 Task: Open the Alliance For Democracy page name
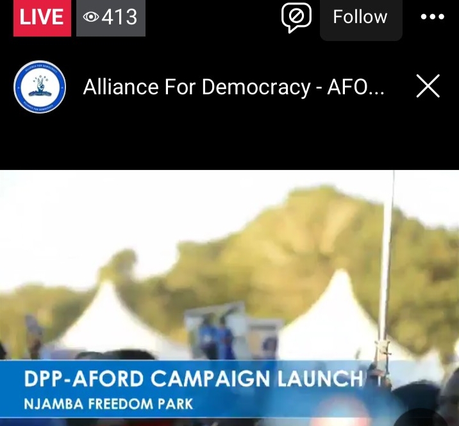click(233, 87)
